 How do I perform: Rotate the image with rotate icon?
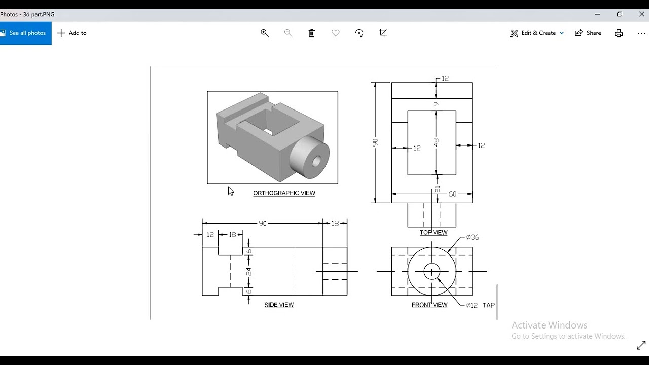[359, 33]
